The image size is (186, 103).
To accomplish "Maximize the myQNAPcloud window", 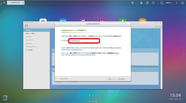I will point(158,23).
